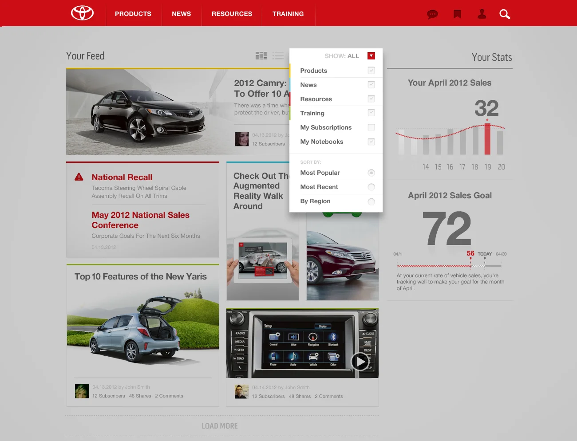Switch feed to list view icon
This screenshot has width=577, height=441.
[278, 55]
